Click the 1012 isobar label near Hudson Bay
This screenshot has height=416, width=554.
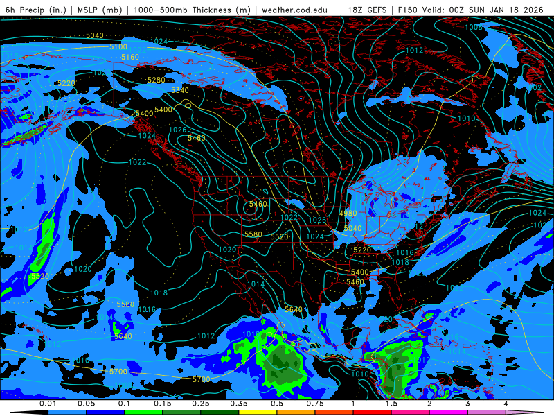[x=414, y=50]
